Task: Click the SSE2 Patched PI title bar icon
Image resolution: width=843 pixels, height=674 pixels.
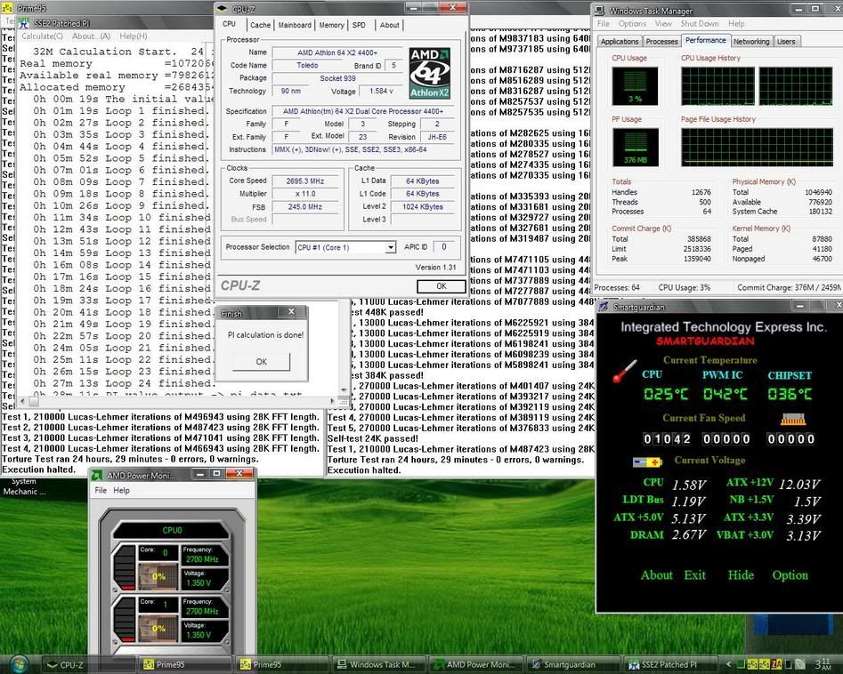Action: (24, 23)
